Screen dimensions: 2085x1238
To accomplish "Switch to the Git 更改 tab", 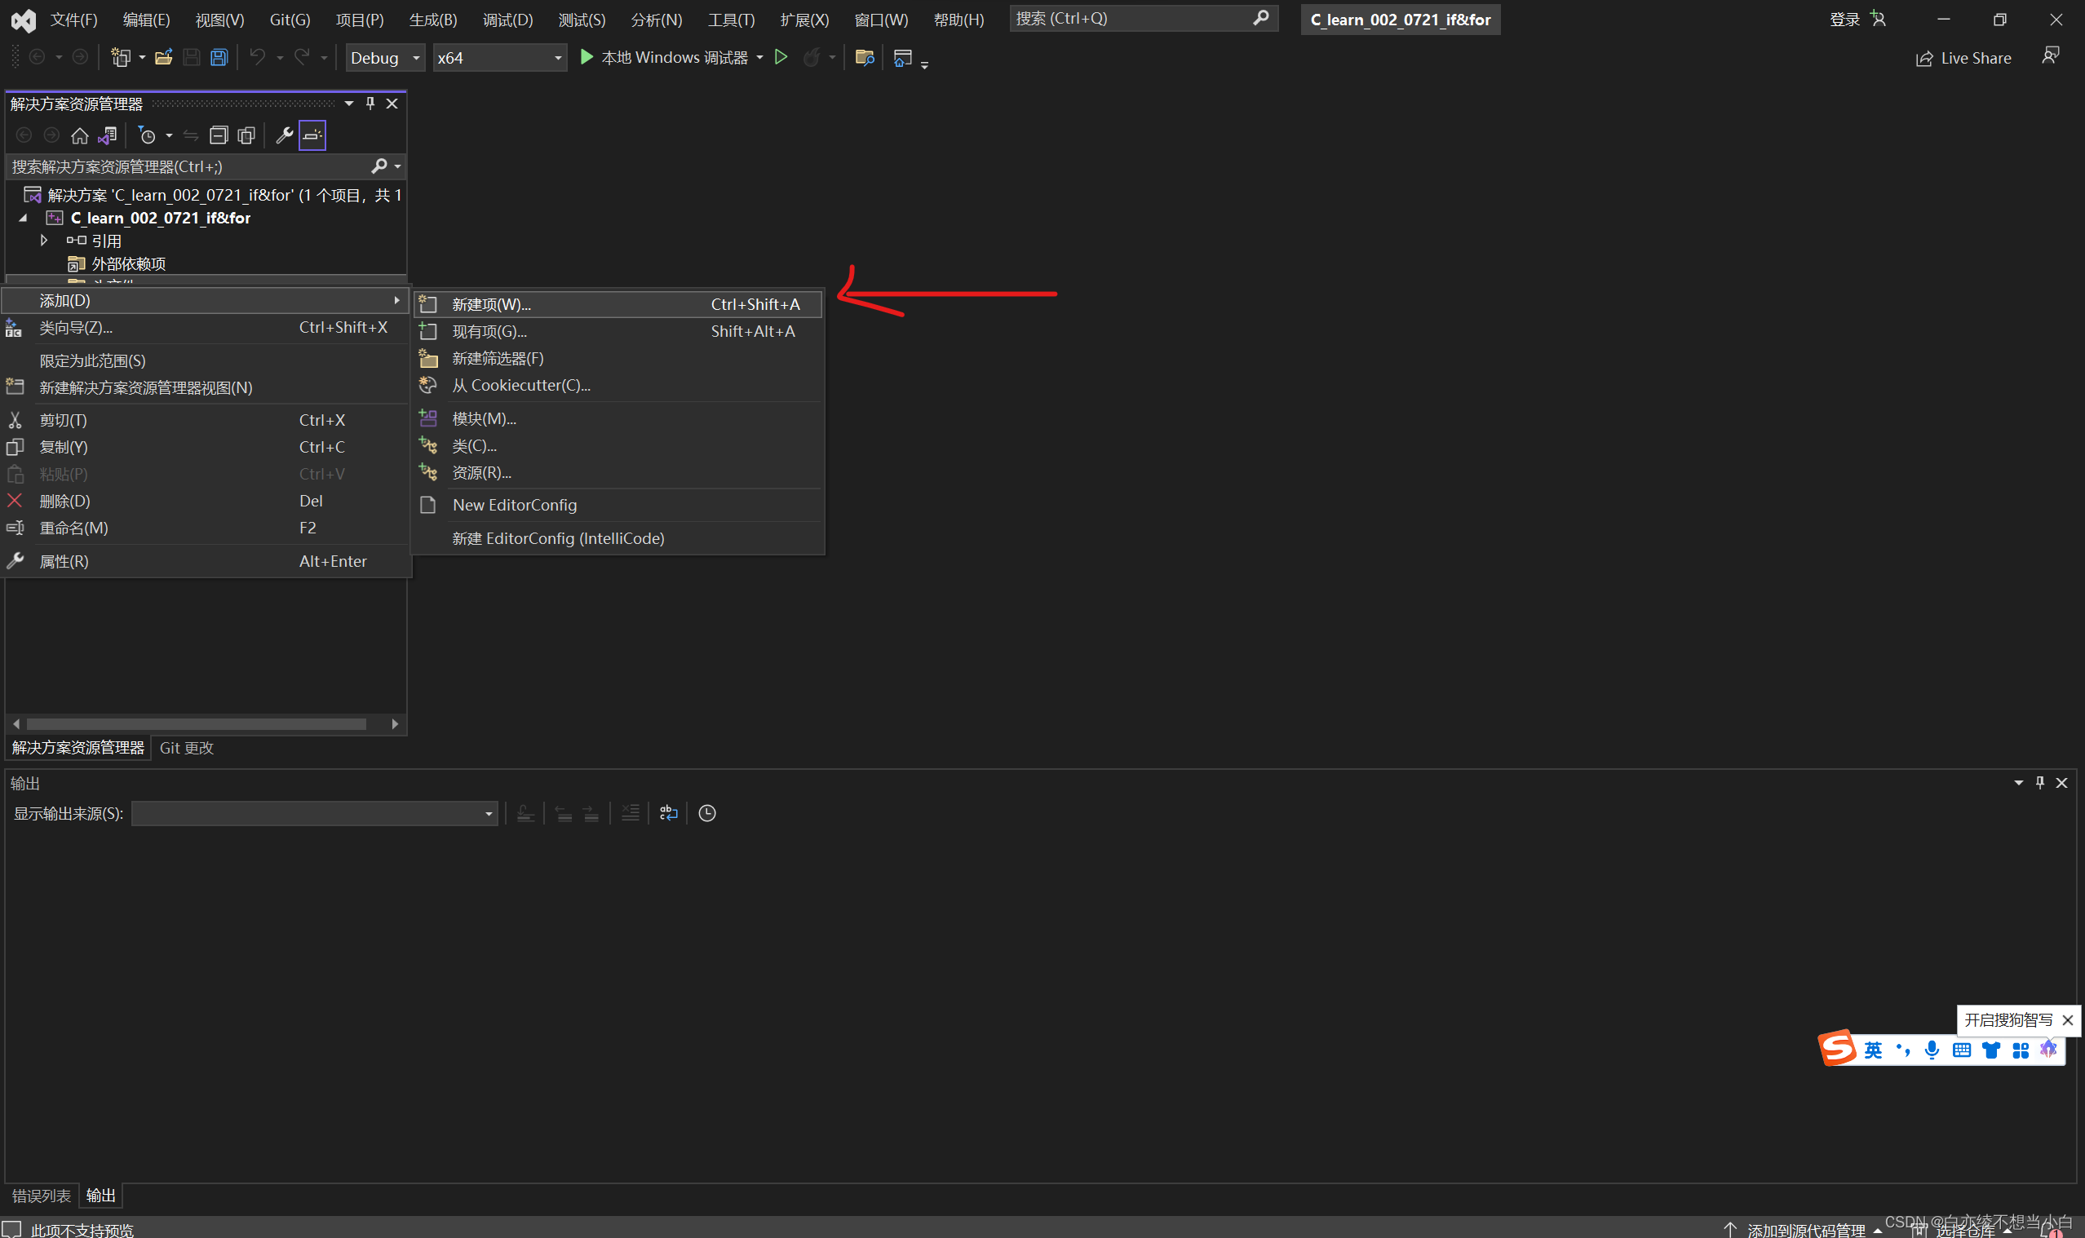I will tap(186, 749).
